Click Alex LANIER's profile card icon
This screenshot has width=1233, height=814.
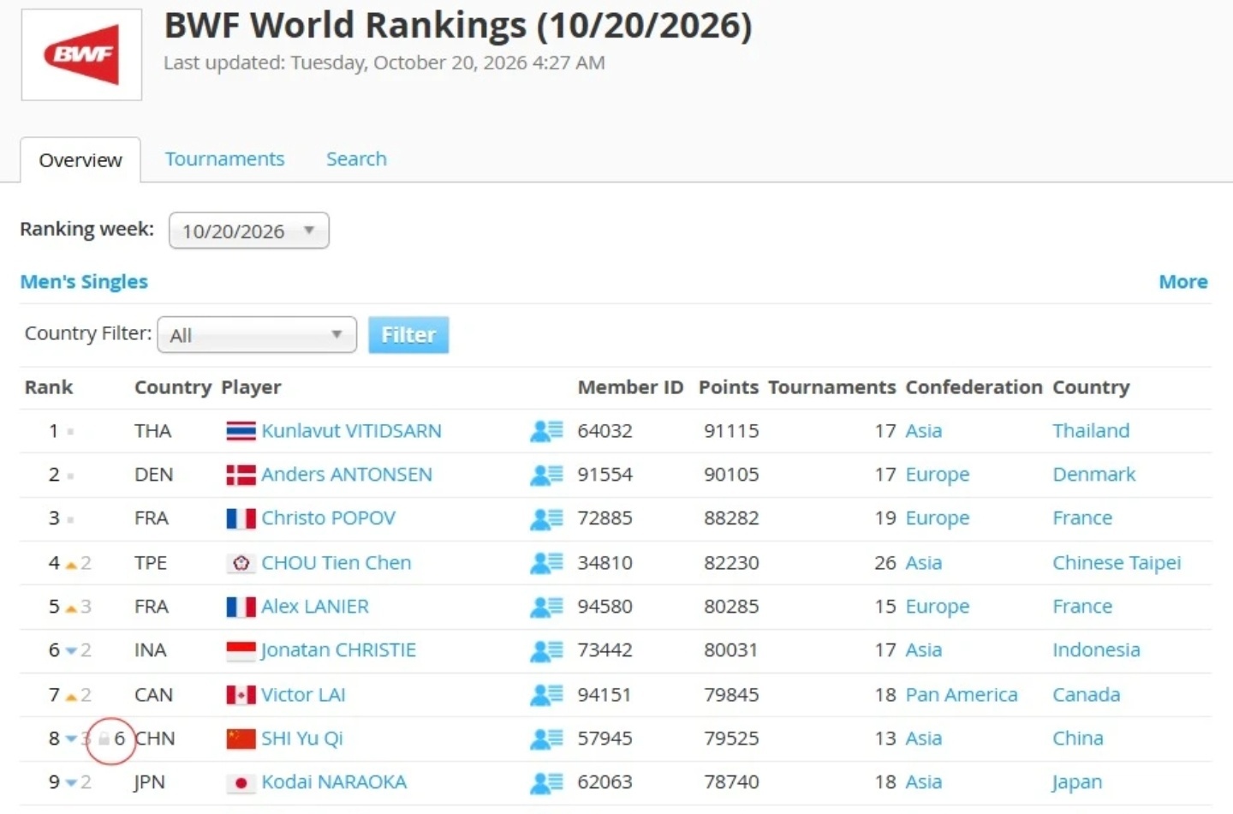tap(546, 607)
